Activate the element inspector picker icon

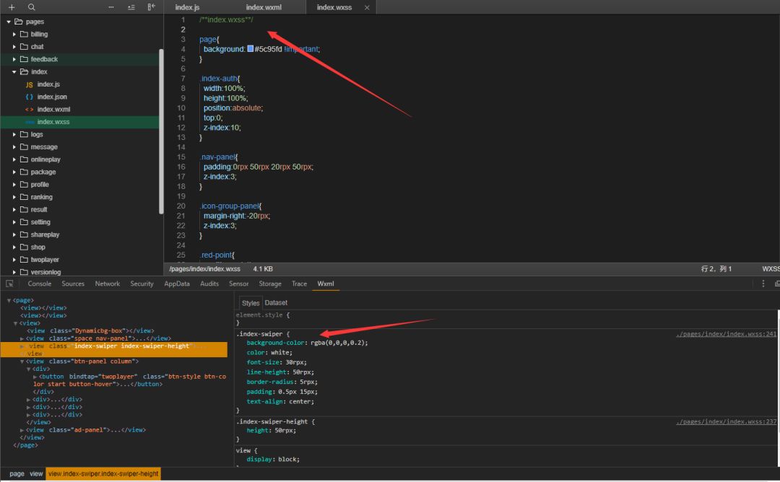[x=9, y=284]
